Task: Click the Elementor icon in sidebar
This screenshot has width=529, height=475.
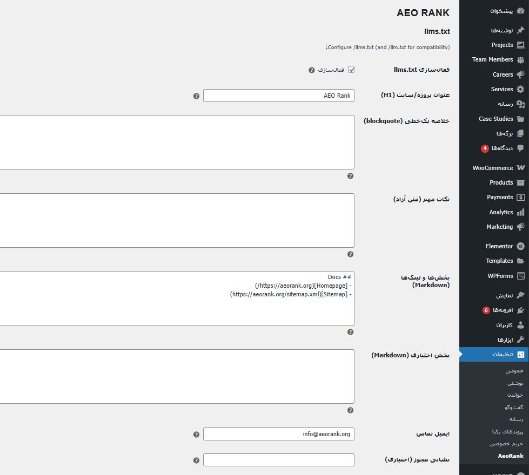Action: (x=520, y=246)
